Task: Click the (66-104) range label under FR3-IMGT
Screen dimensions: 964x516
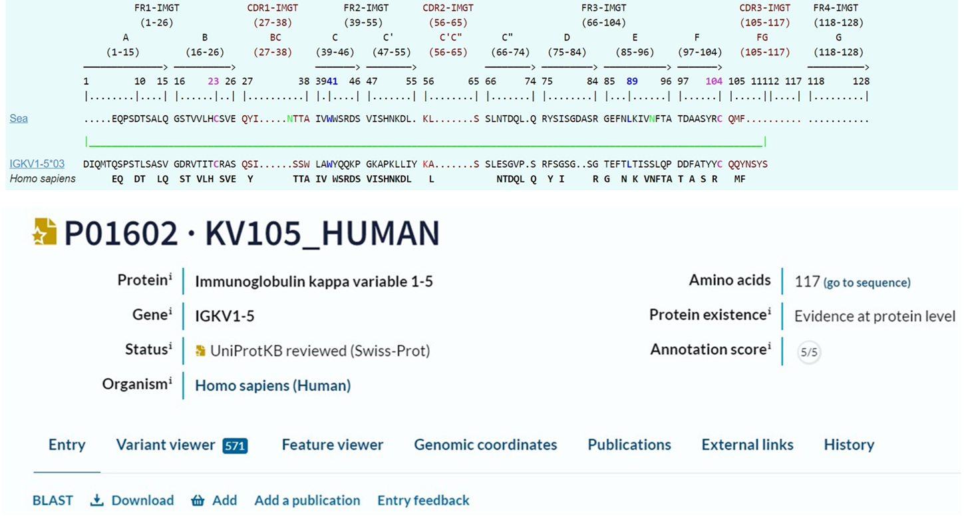Action: [x=604, y=23]
